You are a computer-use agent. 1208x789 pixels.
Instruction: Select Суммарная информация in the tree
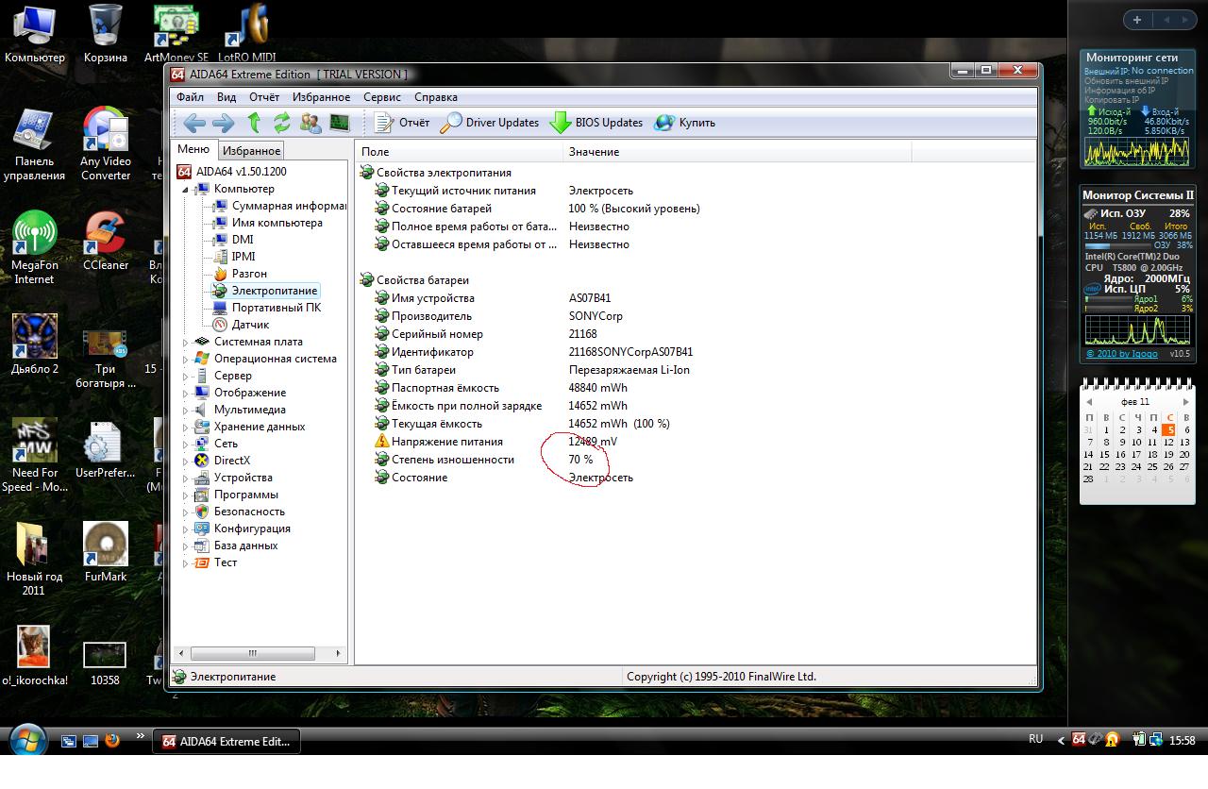(289, 206)
